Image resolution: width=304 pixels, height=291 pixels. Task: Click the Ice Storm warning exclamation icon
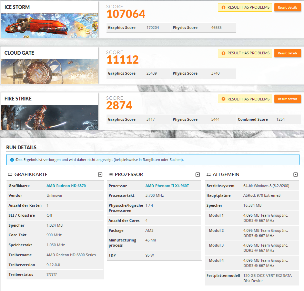point(223,8)
